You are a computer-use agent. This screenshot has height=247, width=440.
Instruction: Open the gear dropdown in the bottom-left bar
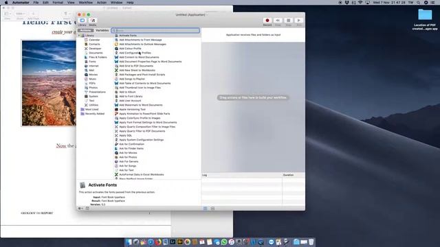pos(80,209)
